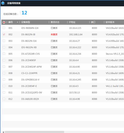Tick the checkbox for device 005
124x133 pixels.
(x=4, y=54)
